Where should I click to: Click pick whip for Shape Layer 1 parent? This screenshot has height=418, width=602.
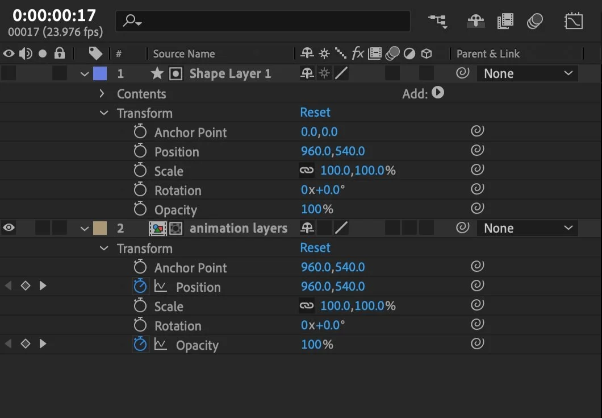(463, 73)
